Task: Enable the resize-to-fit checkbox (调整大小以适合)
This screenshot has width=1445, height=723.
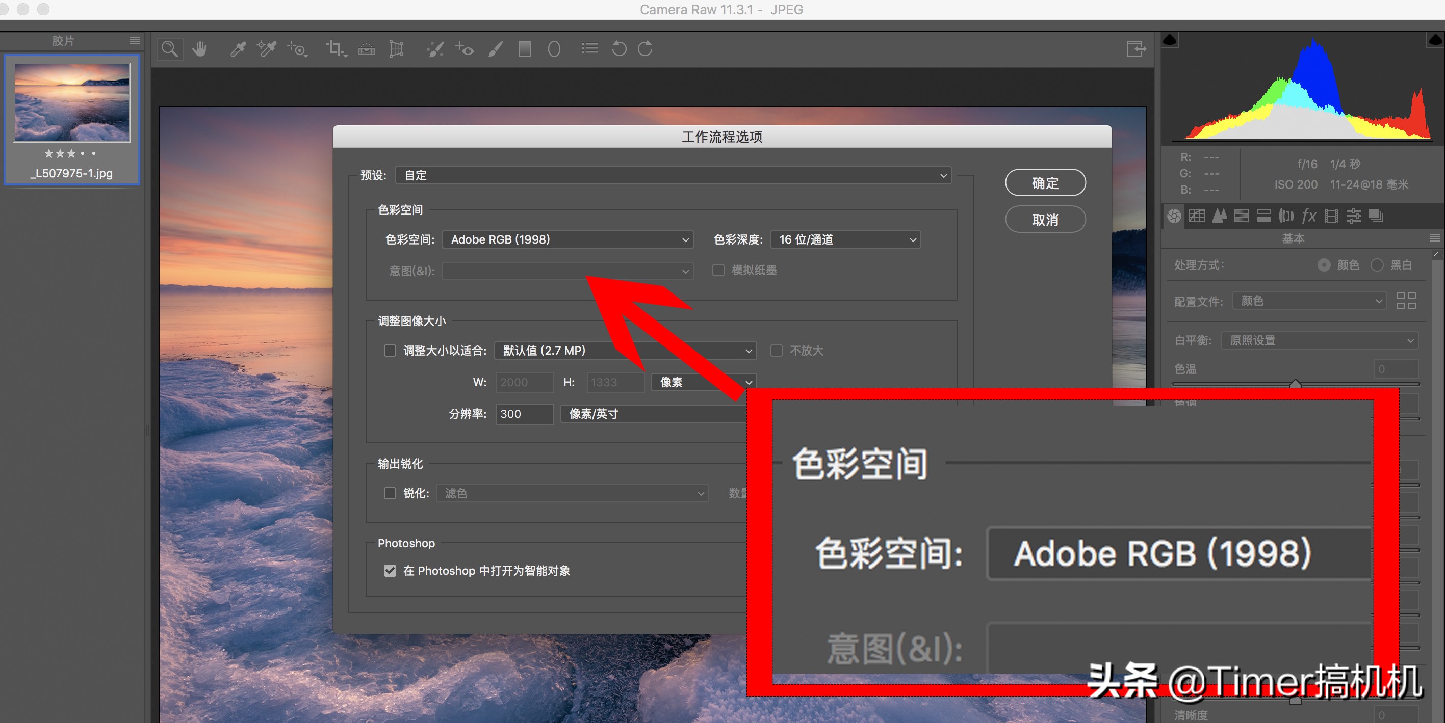Action: pos(390,351)
